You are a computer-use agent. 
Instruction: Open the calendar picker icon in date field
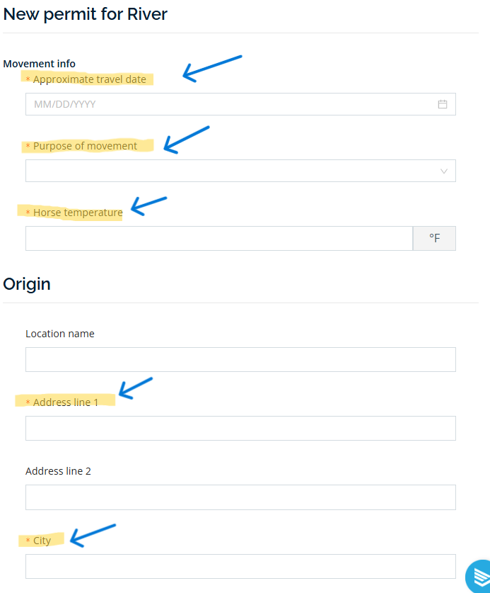443,104
